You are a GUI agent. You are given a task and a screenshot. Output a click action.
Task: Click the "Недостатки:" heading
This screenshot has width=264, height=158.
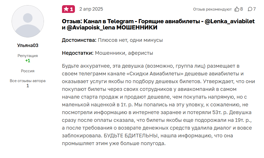tap(78, 53)
